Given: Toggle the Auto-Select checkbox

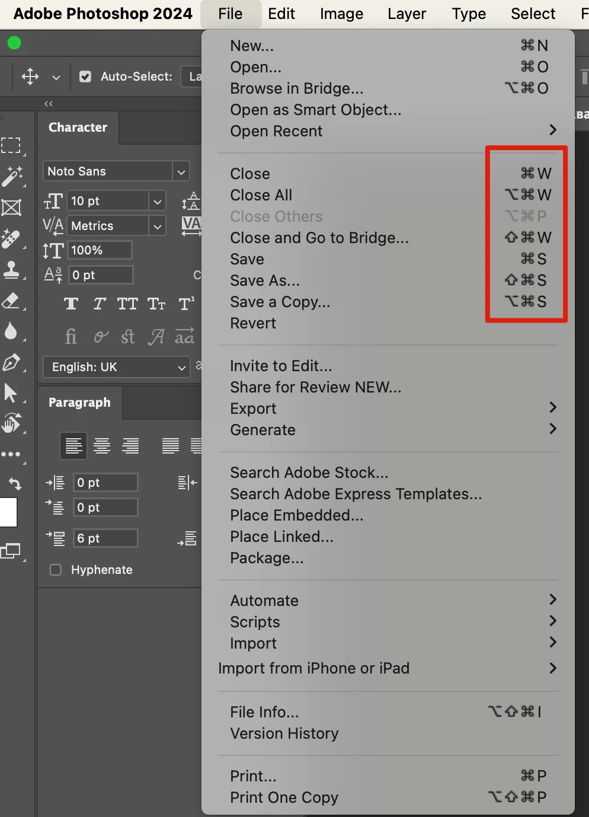Looking at the screenshot, I should click(x=85, y=76).
